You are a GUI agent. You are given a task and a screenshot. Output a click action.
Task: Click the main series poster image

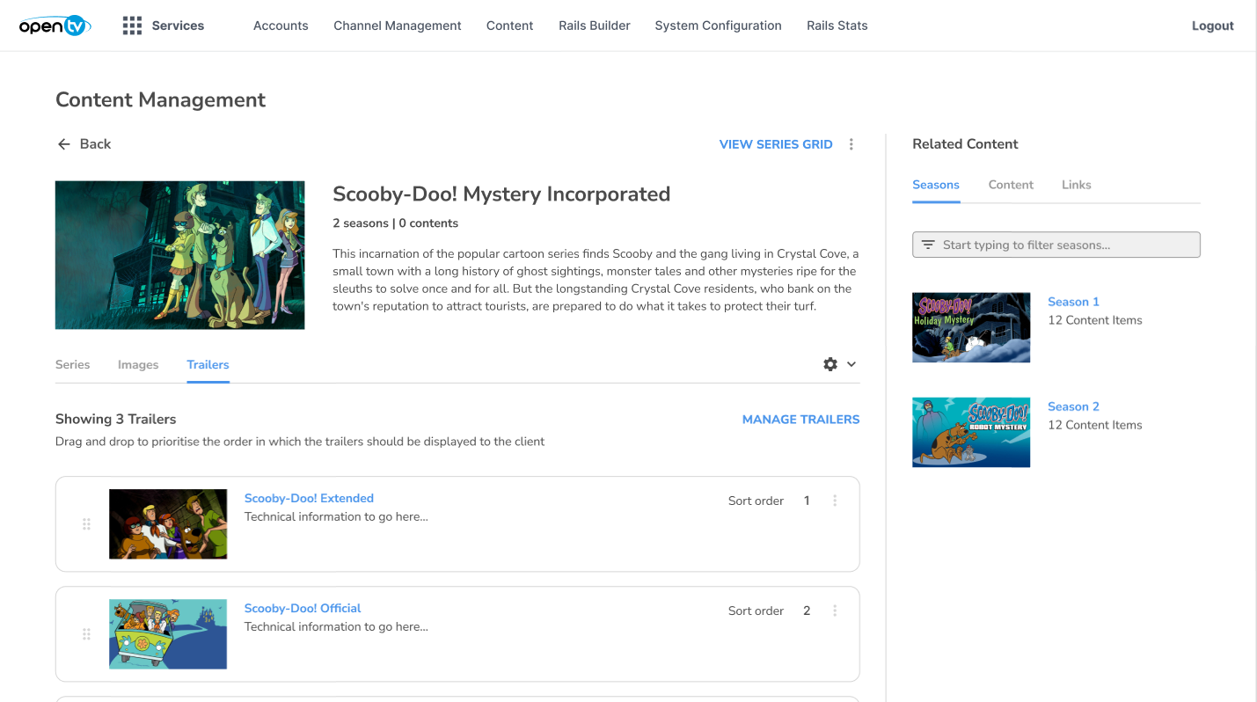point(180,255)
